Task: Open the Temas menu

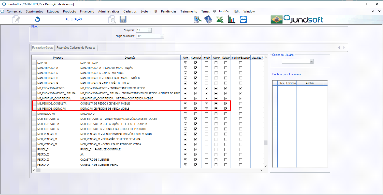Action: click(x=205, y=11)
